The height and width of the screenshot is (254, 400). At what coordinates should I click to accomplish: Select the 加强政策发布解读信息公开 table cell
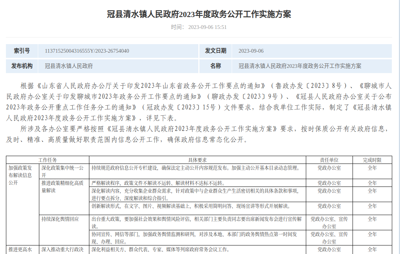point(23,175)
